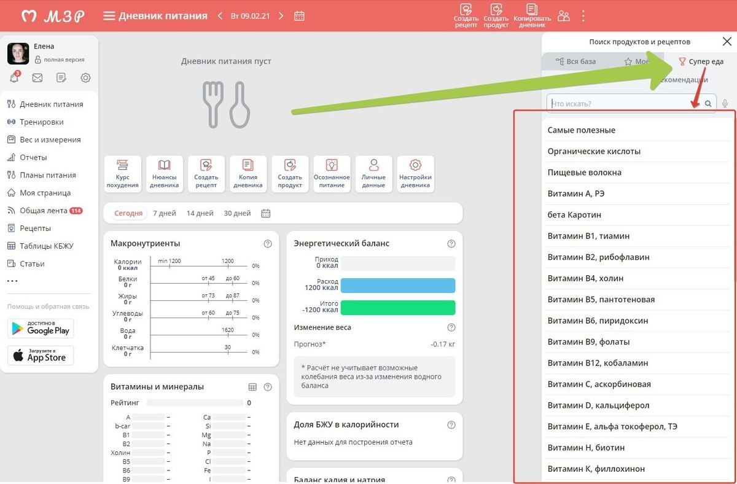Select Витамин C, аскорбиновая from list

tap(599, 384)
